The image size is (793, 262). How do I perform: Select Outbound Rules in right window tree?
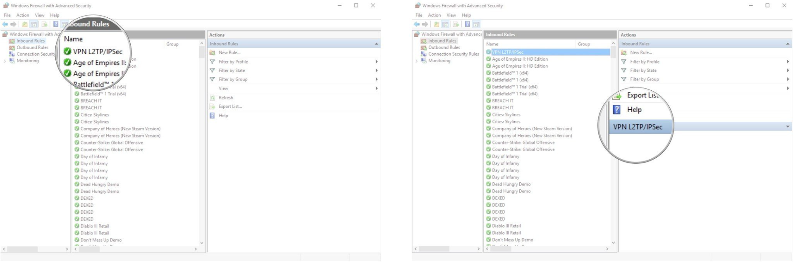(x=444, y=47)
